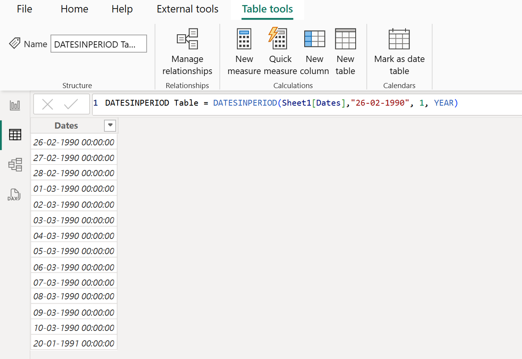Cancel the formula with the X button
522x359 pixels.
point(48,104)
